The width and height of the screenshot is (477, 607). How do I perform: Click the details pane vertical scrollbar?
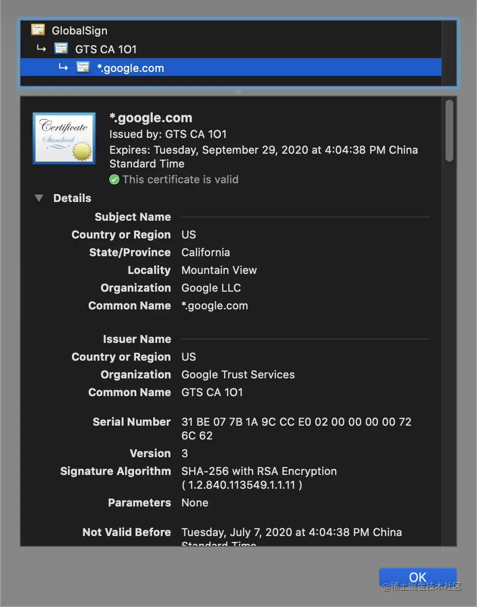(449, 131)
